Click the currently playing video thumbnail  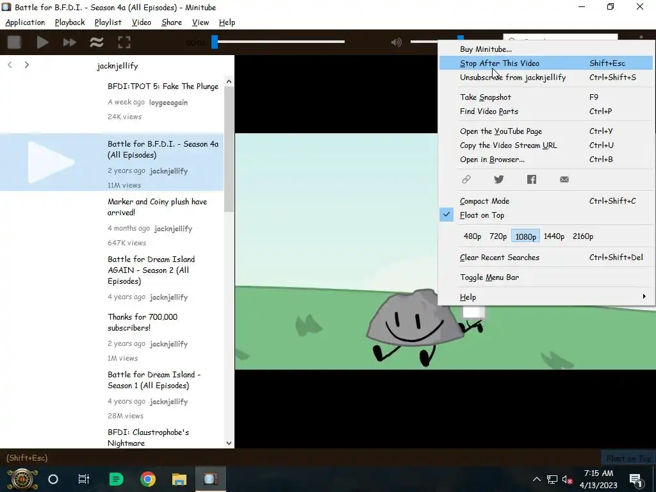click(51, 162)
